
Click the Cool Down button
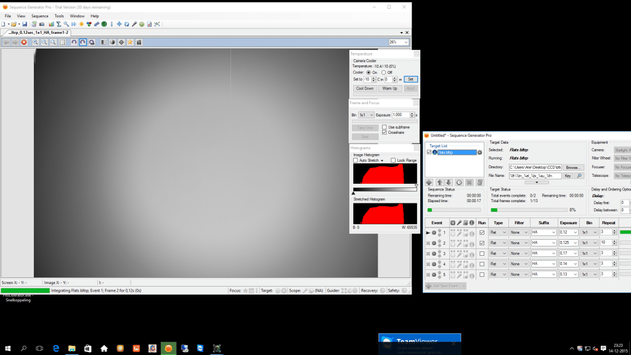click(x=365, y=89)
